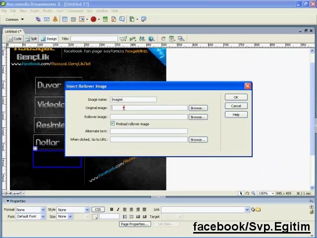
Task: Open the Images icon dropdown arrow
Action: pyautogui.click(x=87, y=19)
